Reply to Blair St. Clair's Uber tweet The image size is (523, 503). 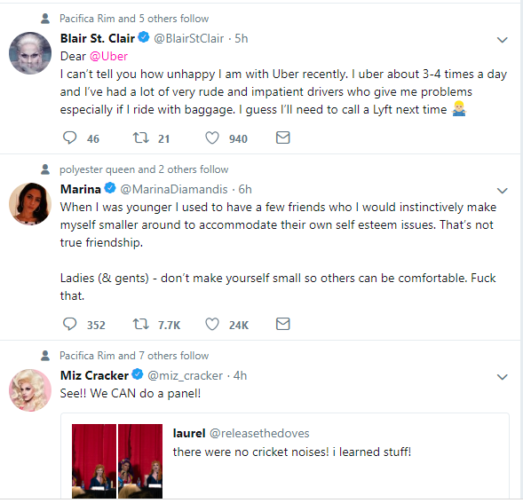pyautogui.click(x=70, y=138)
